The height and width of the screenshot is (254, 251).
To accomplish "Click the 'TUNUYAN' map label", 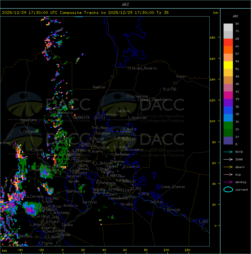I will (x=64, y=235).
